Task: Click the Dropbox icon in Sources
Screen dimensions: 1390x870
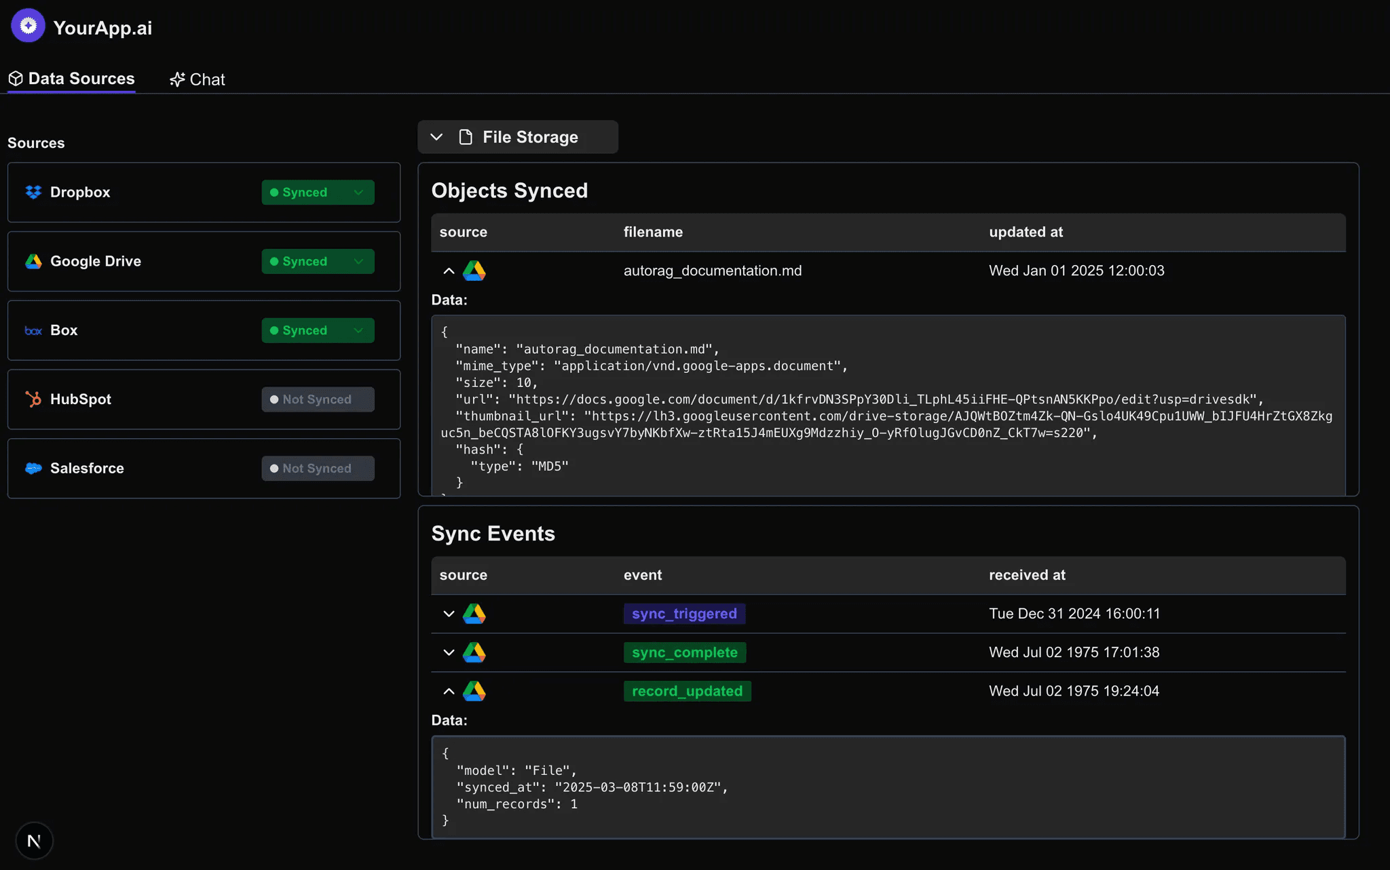Action: (x=33, y=193)
